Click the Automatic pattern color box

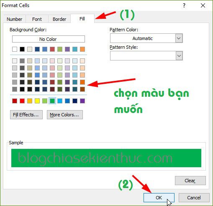point(143,38)
